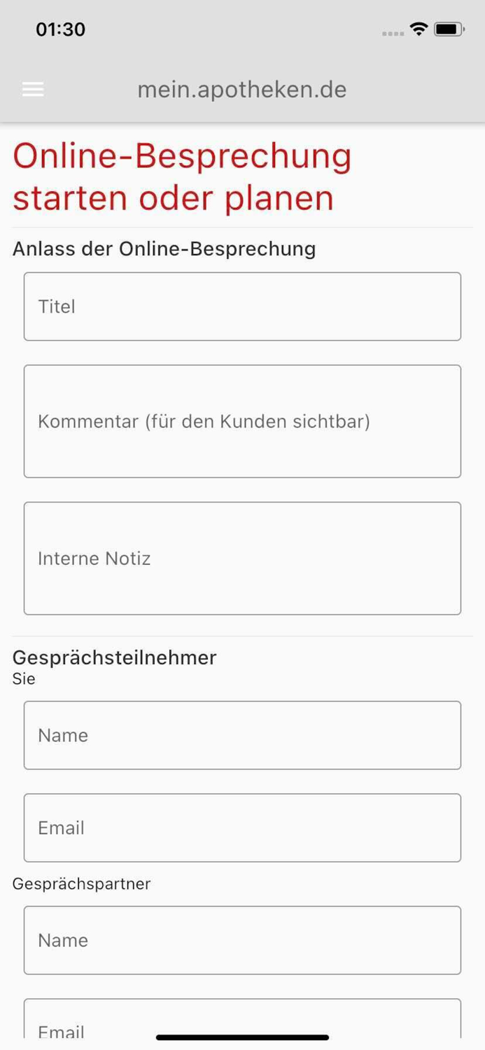Click the Gesprächsteilnehmer section heading

(x=115, y=657)
